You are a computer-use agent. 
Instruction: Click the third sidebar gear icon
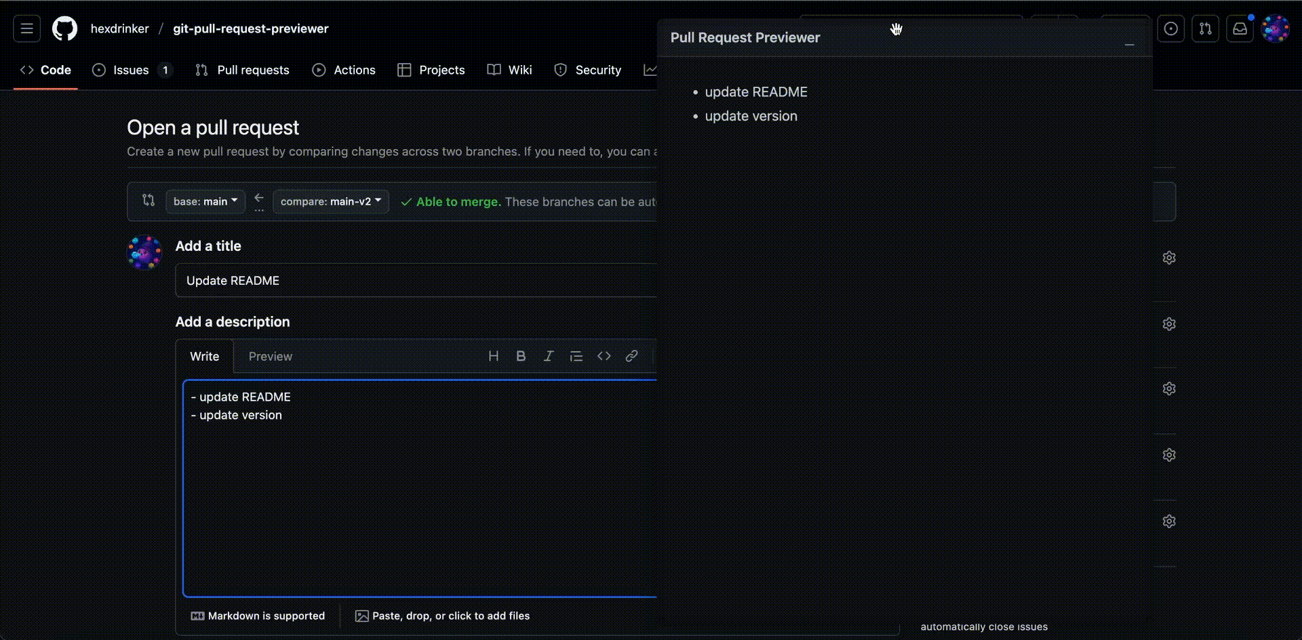(x=1169, y=388)
